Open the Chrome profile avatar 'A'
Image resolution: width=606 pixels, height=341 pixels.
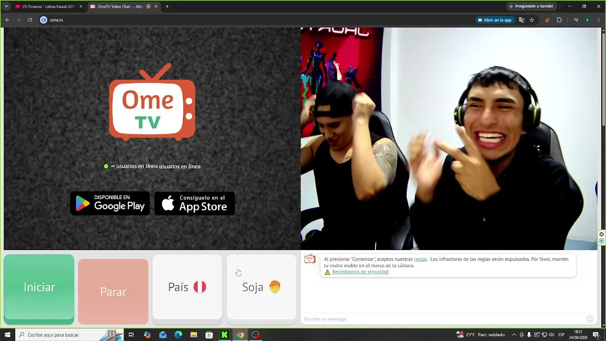coord(587,20)
